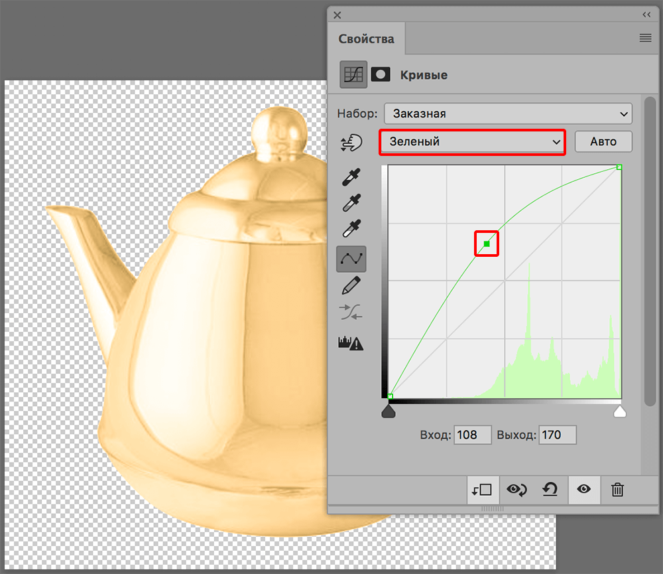Delete the adjustment layer with trash icon

617,490
